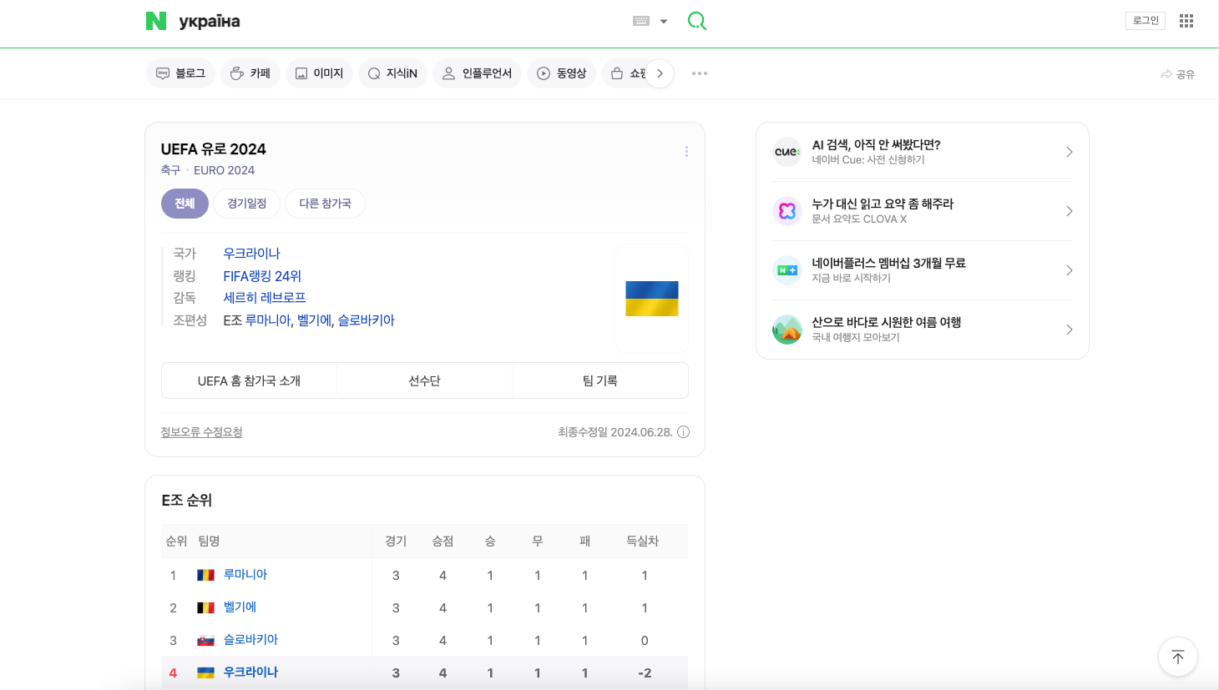Open 산으로 바다로 시원한 여름 여행 item
This screenshot has width=1219, height=690.
[887, 323]
